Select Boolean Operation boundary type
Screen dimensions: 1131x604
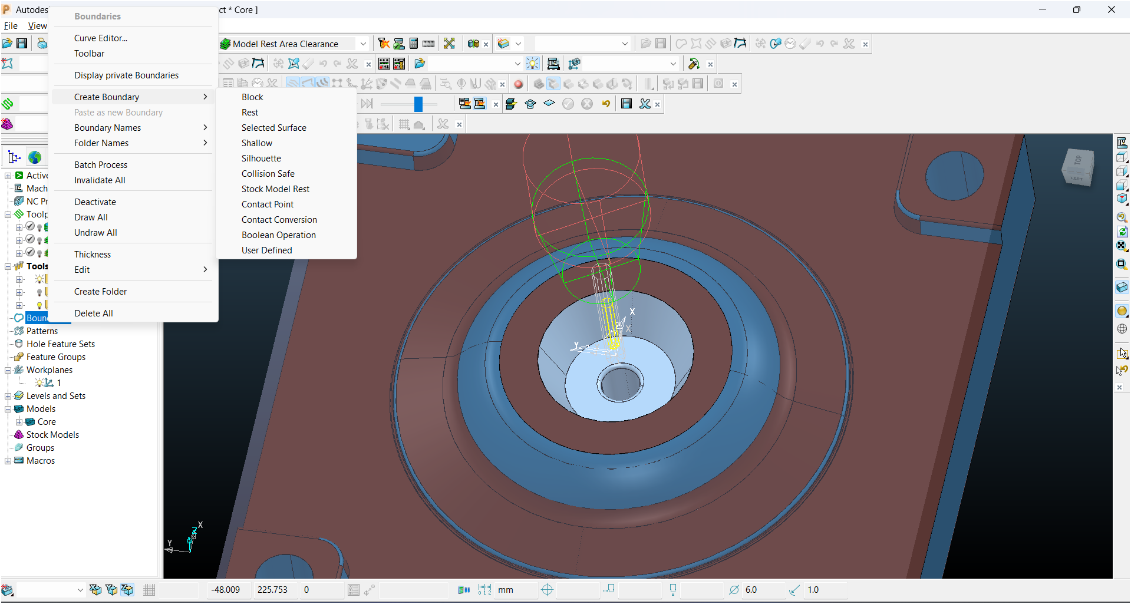278,235
